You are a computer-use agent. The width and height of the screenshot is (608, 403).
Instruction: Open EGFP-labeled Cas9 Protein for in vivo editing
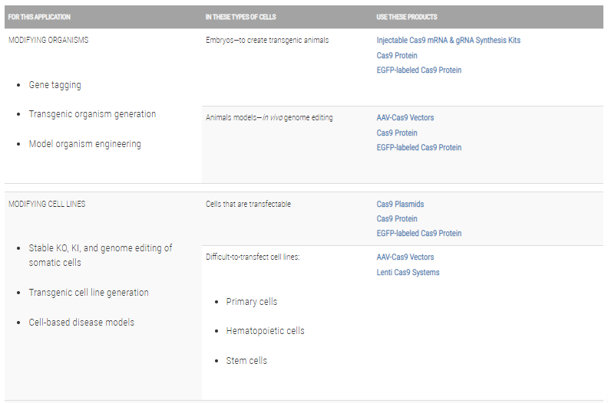click(418, 148)
